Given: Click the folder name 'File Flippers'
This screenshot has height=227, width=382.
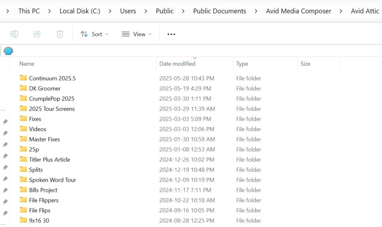Looking at the screenshot, I should [44, 200].
